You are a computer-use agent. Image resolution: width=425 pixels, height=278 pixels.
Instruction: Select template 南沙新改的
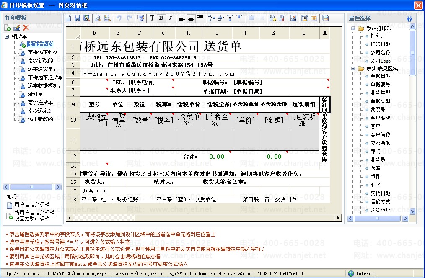(40, 61)
